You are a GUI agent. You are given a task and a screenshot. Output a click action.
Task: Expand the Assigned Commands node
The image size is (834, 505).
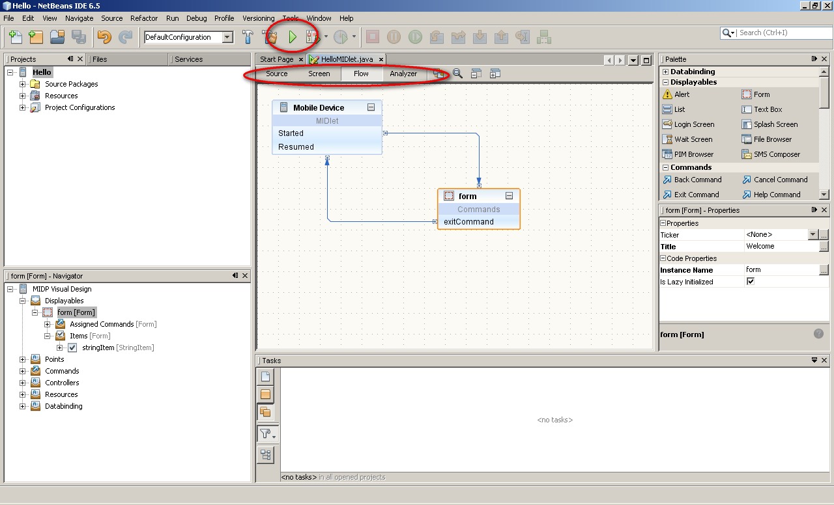(48, 324)
